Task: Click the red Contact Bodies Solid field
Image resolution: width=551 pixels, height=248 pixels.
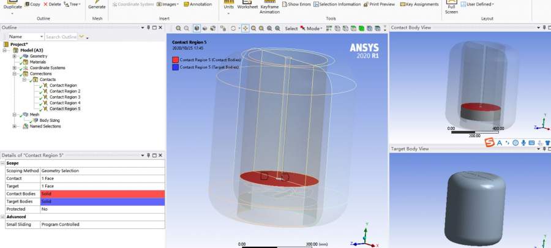Action: 102,194
